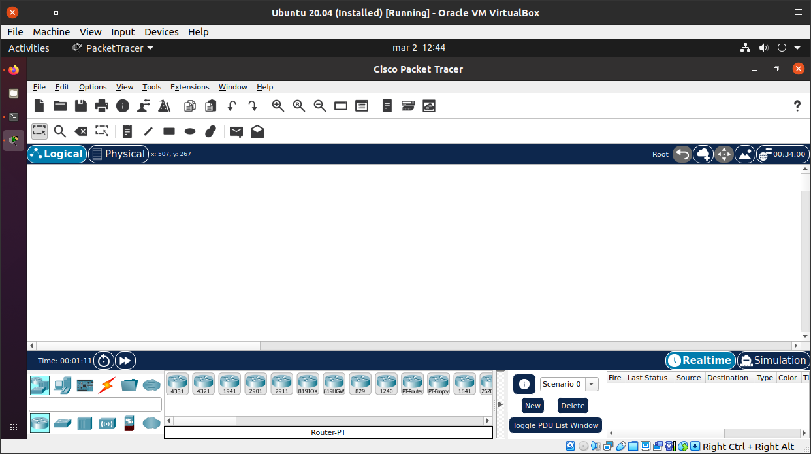
Task: Switch to Simulation mode
Action: pos(773,361)
